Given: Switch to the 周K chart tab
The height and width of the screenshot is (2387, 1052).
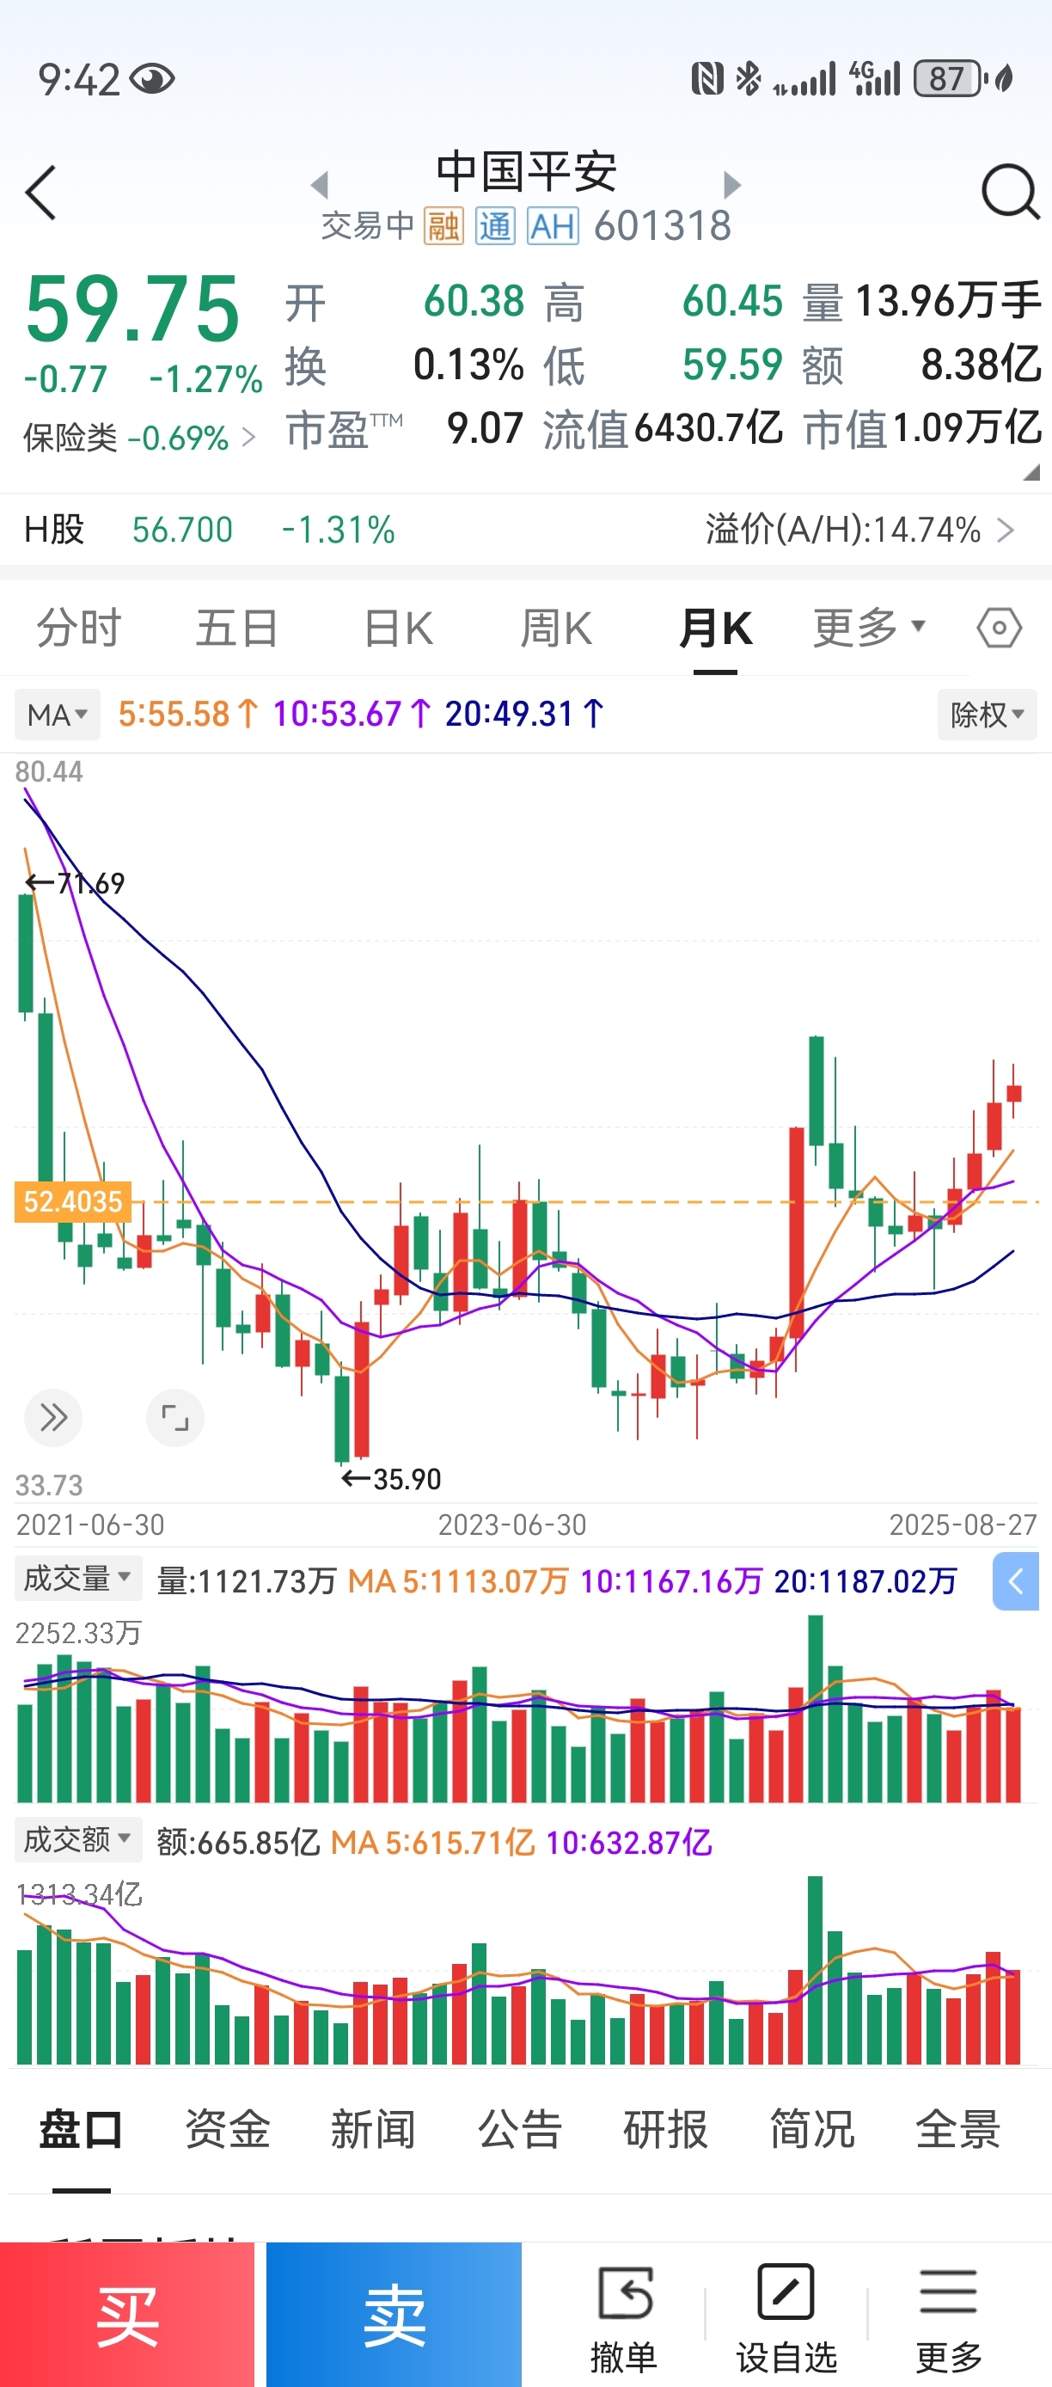Looking at the screenshot, I should click(x=555, y=629).
